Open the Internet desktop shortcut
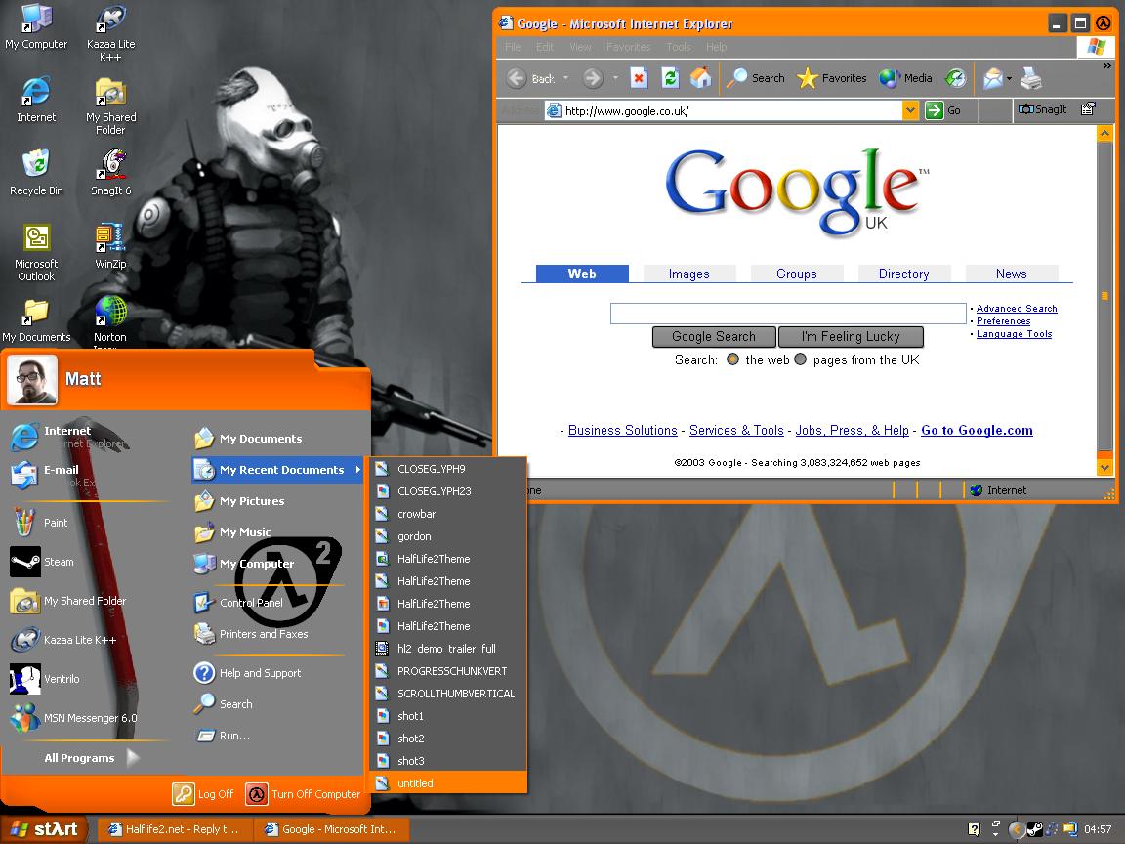This screenshot has width=1125, height=844. point(36,100)
